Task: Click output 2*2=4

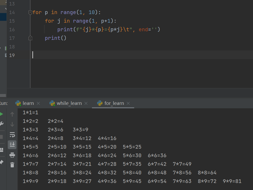Action: point(55,121)
